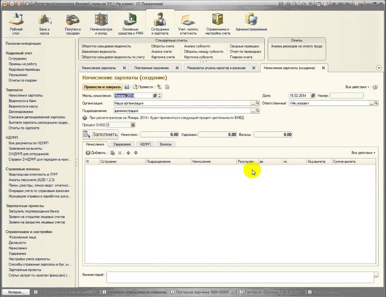Switch to the Удержания tab
Screen dimensions: 386x297
coord(122,144)
